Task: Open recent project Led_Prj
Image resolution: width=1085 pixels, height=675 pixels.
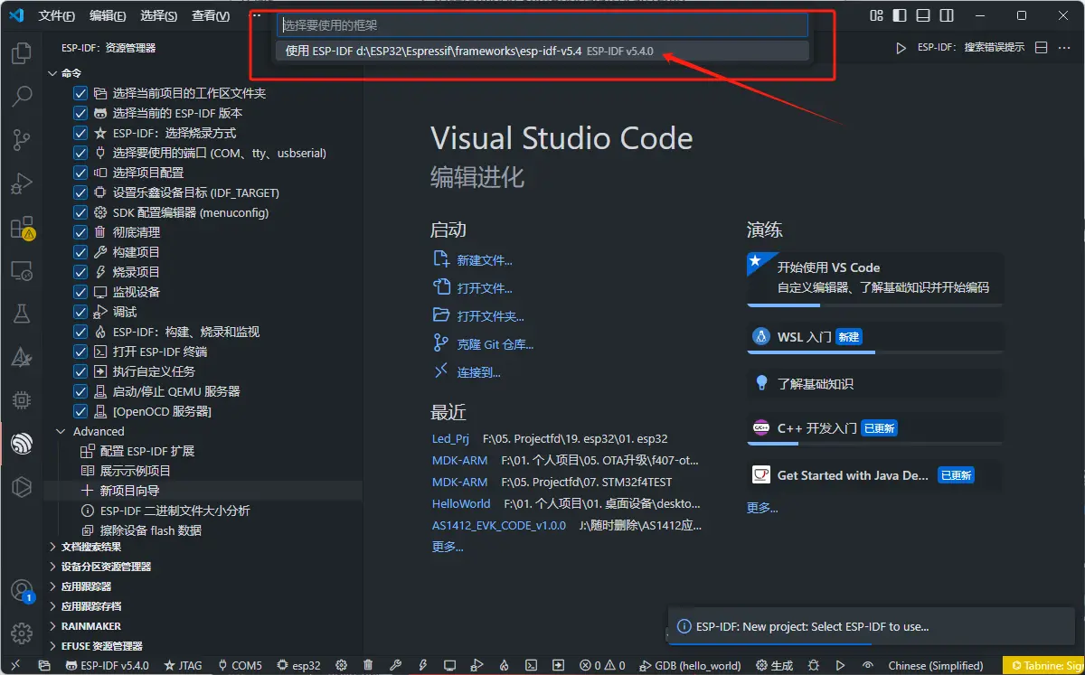Action: pos(450,438)
